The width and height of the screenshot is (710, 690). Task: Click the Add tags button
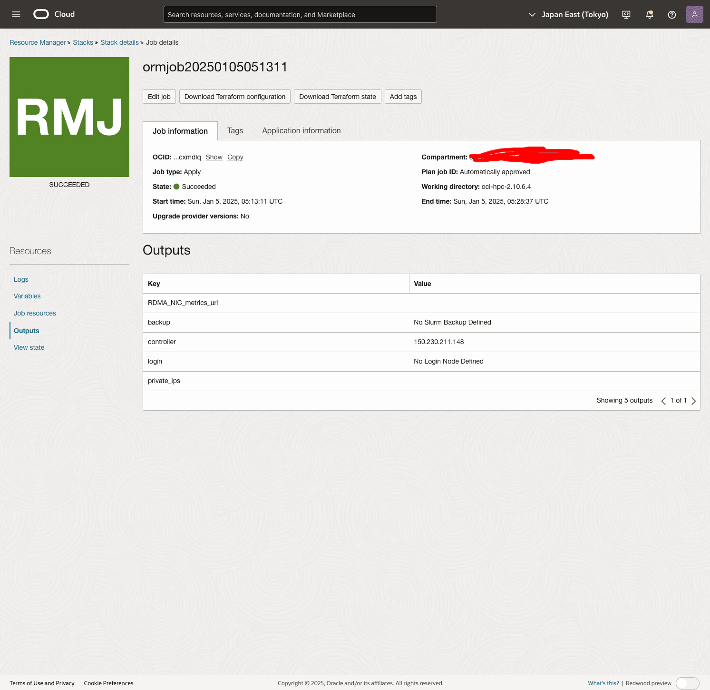[403, 97]
